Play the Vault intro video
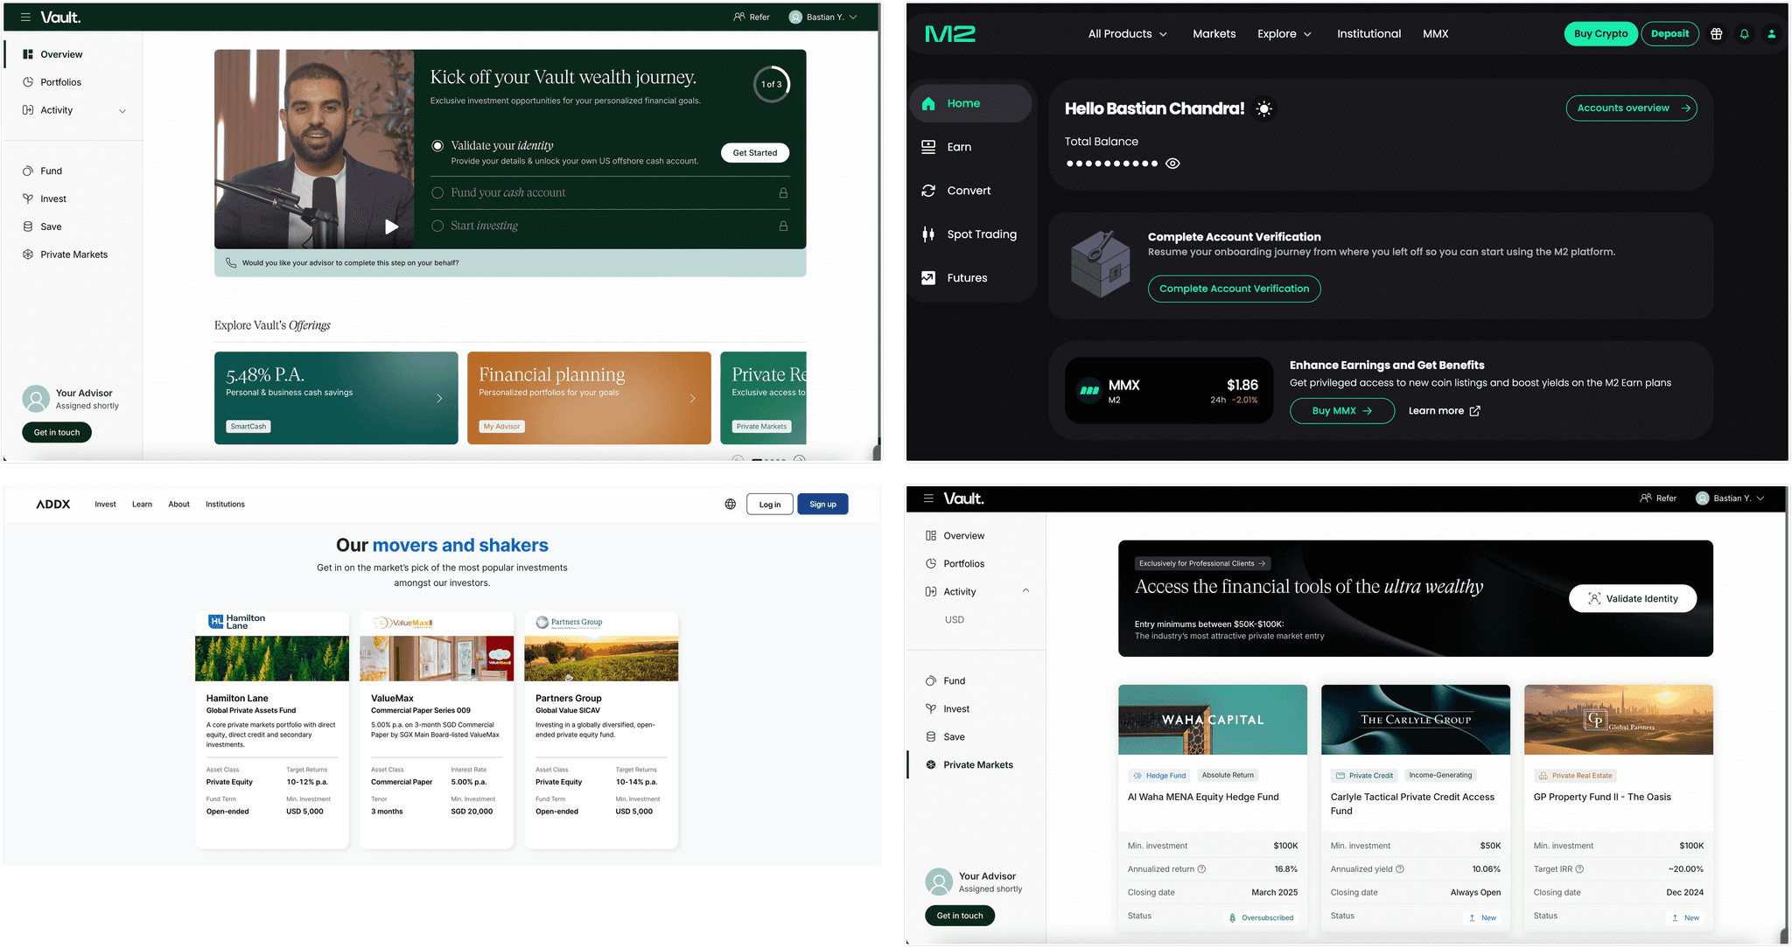This screenshot has width=1792, height=948. pos(391,227)
